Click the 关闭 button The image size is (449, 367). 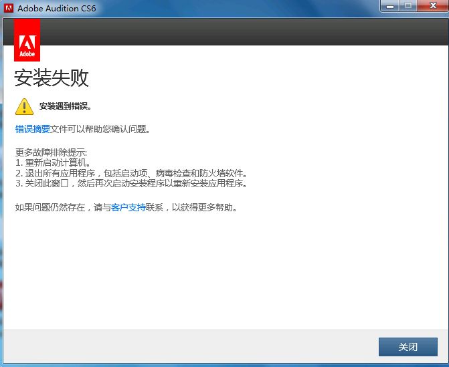click(x=408, y=347)
